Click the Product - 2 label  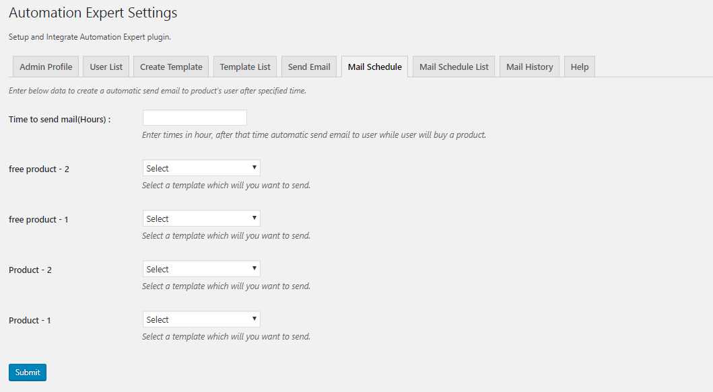point(30,270)
